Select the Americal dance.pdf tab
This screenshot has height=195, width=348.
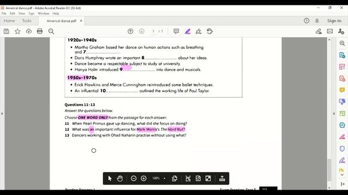tap(61, 21)
